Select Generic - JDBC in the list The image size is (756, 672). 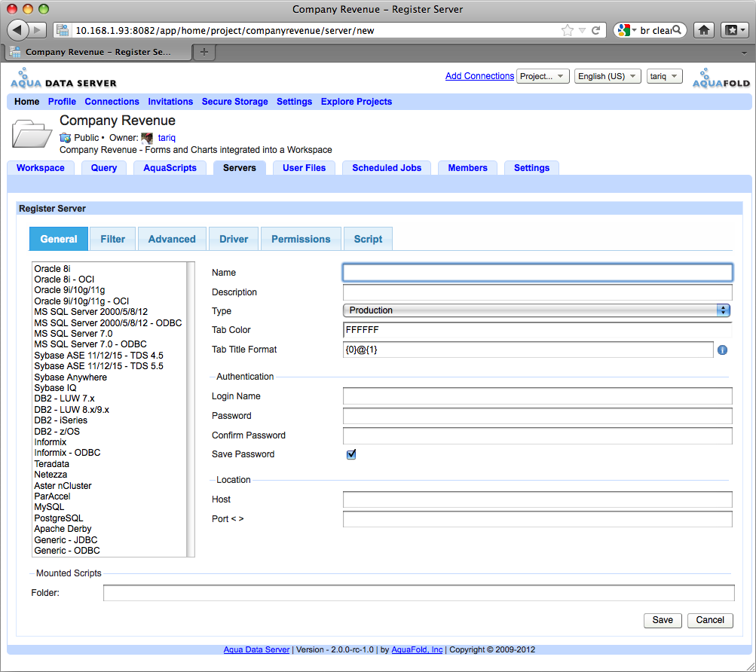66,540
